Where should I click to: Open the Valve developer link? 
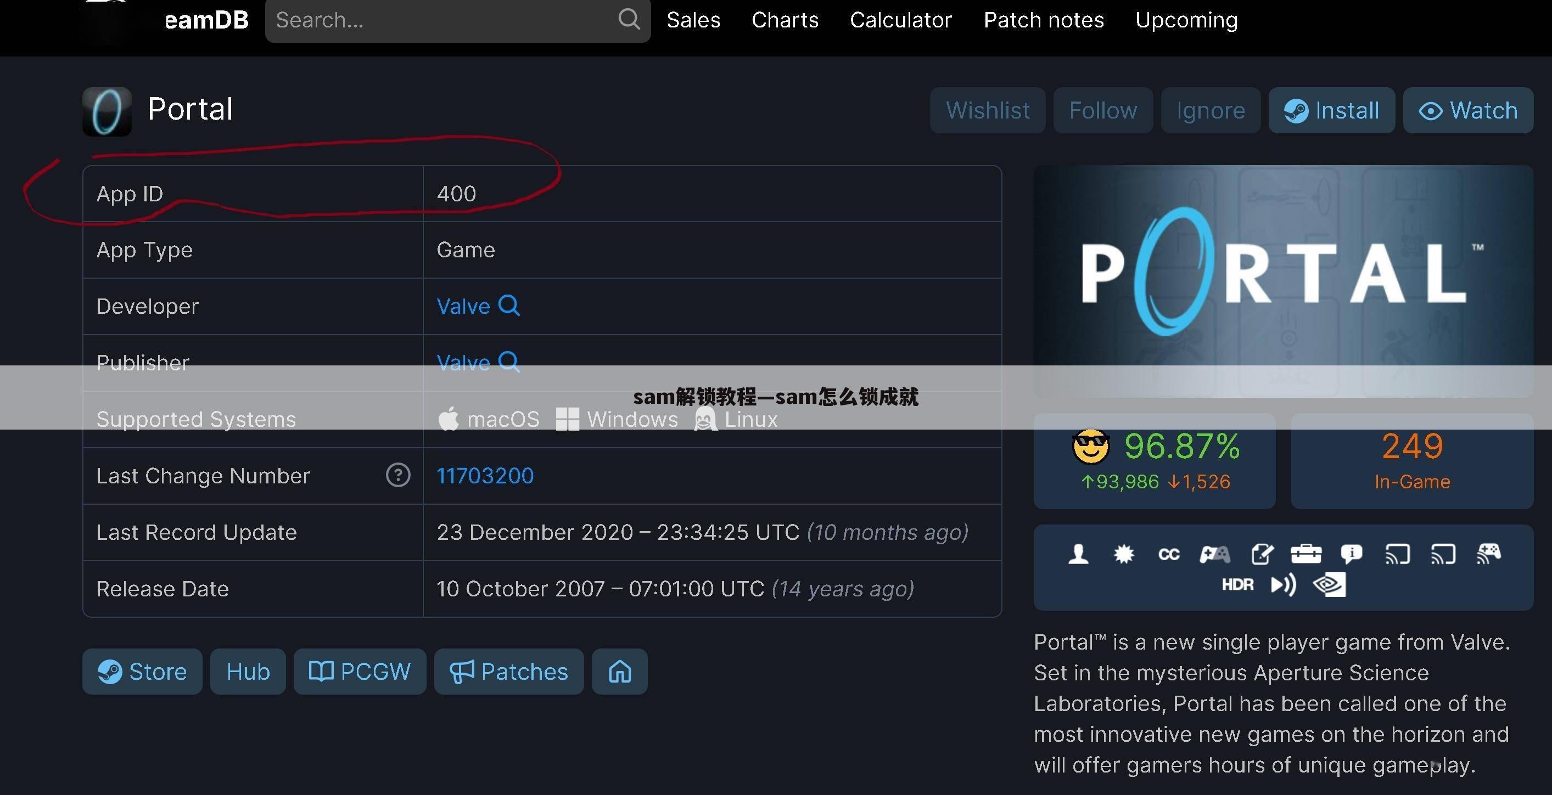point(463,307)
